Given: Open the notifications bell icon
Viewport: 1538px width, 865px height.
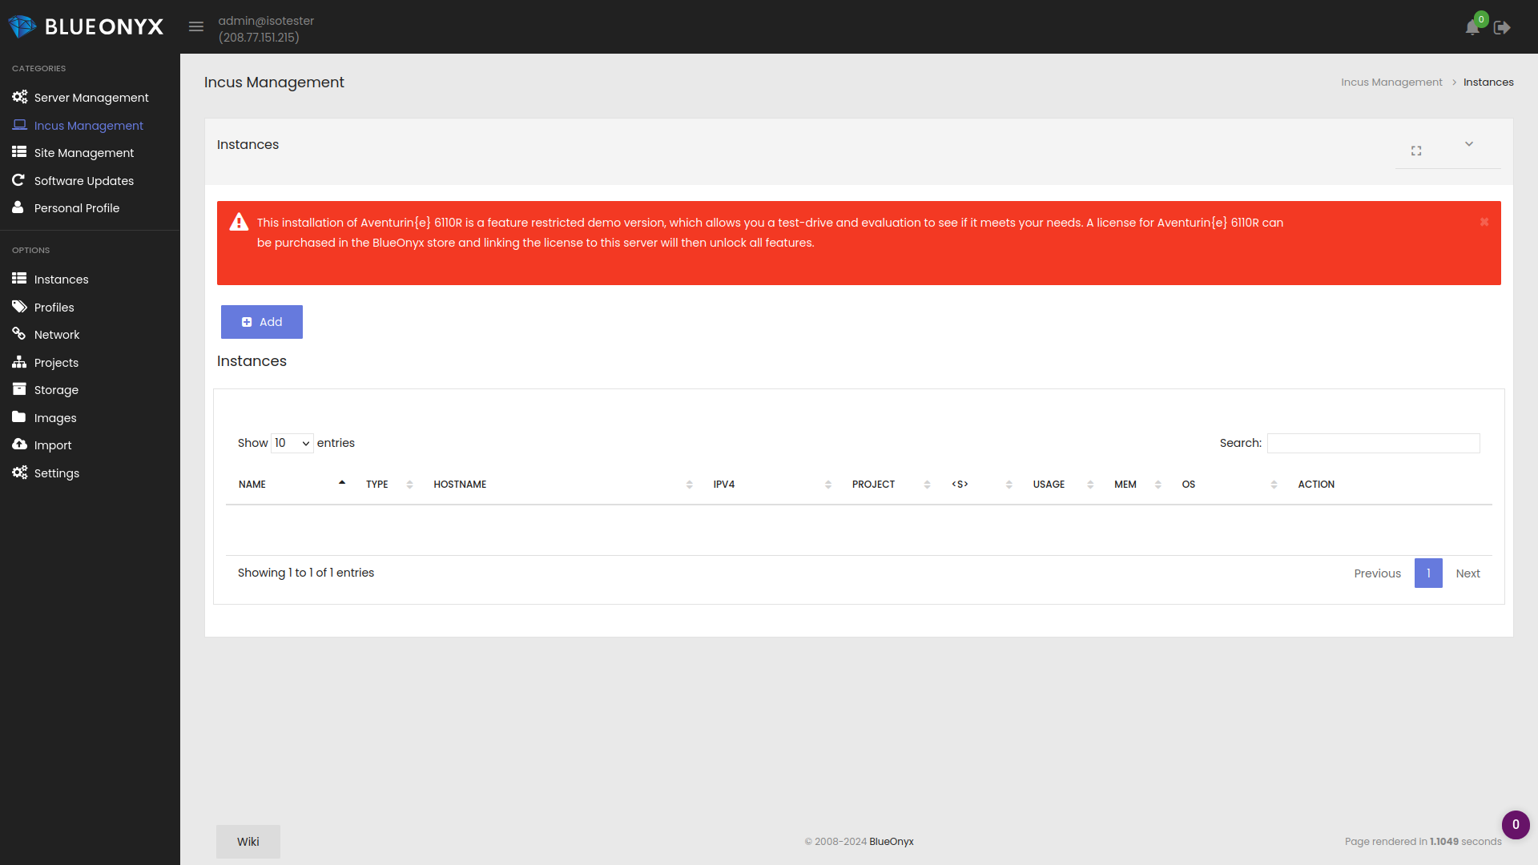Looking at the screenshot, I should [1472, 27].
